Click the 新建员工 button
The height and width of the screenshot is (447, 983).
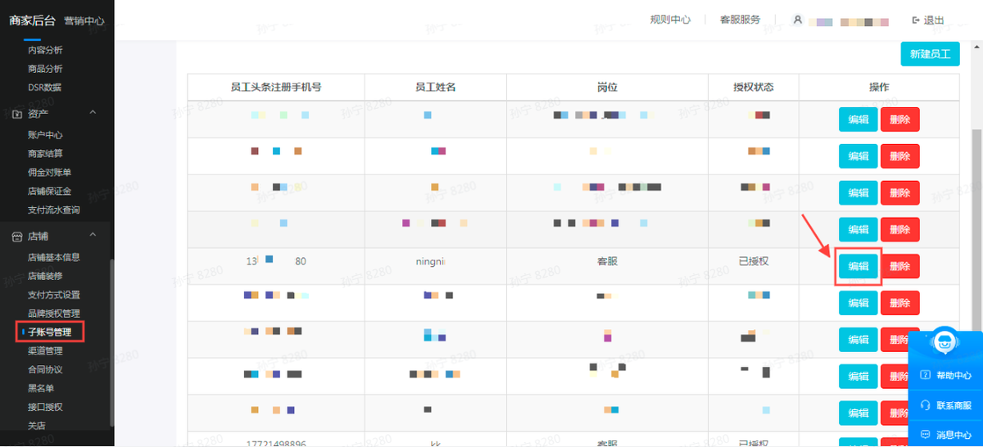(x=930, y=56)
